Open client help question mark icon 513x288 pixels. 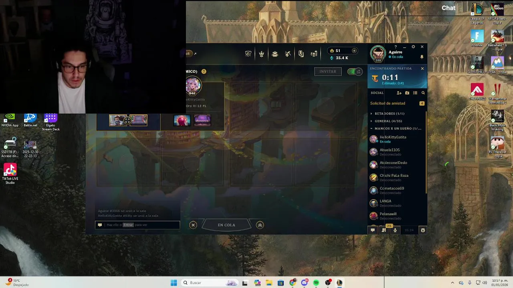(x=396, y=47)
